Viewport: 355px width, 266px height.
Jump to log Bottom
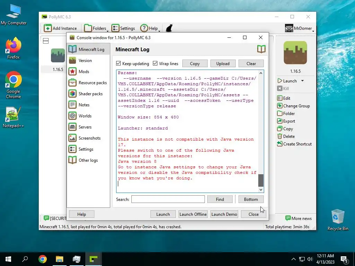[x=251, y=199]
